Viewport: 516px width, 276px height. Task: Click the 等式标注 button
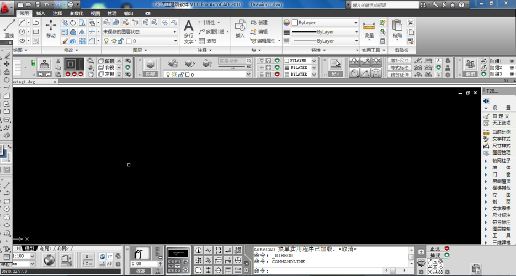(400, 67)
